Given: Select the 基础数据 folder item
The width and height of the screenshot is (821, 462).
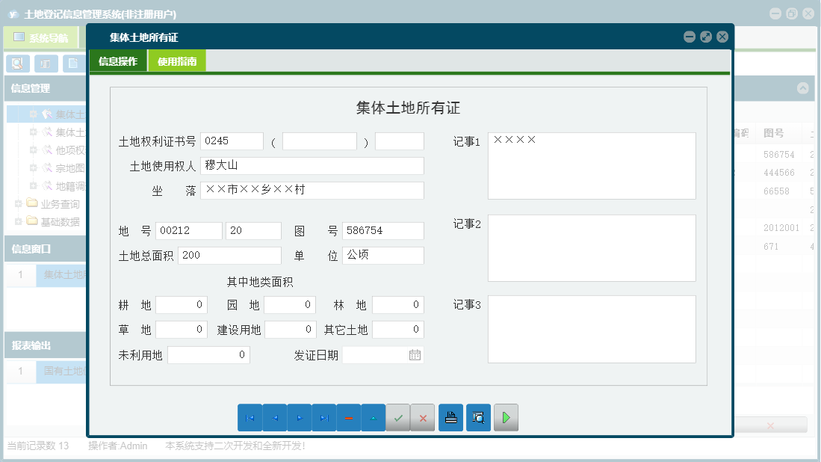Looking at the screenshot, I should point(60,221).
